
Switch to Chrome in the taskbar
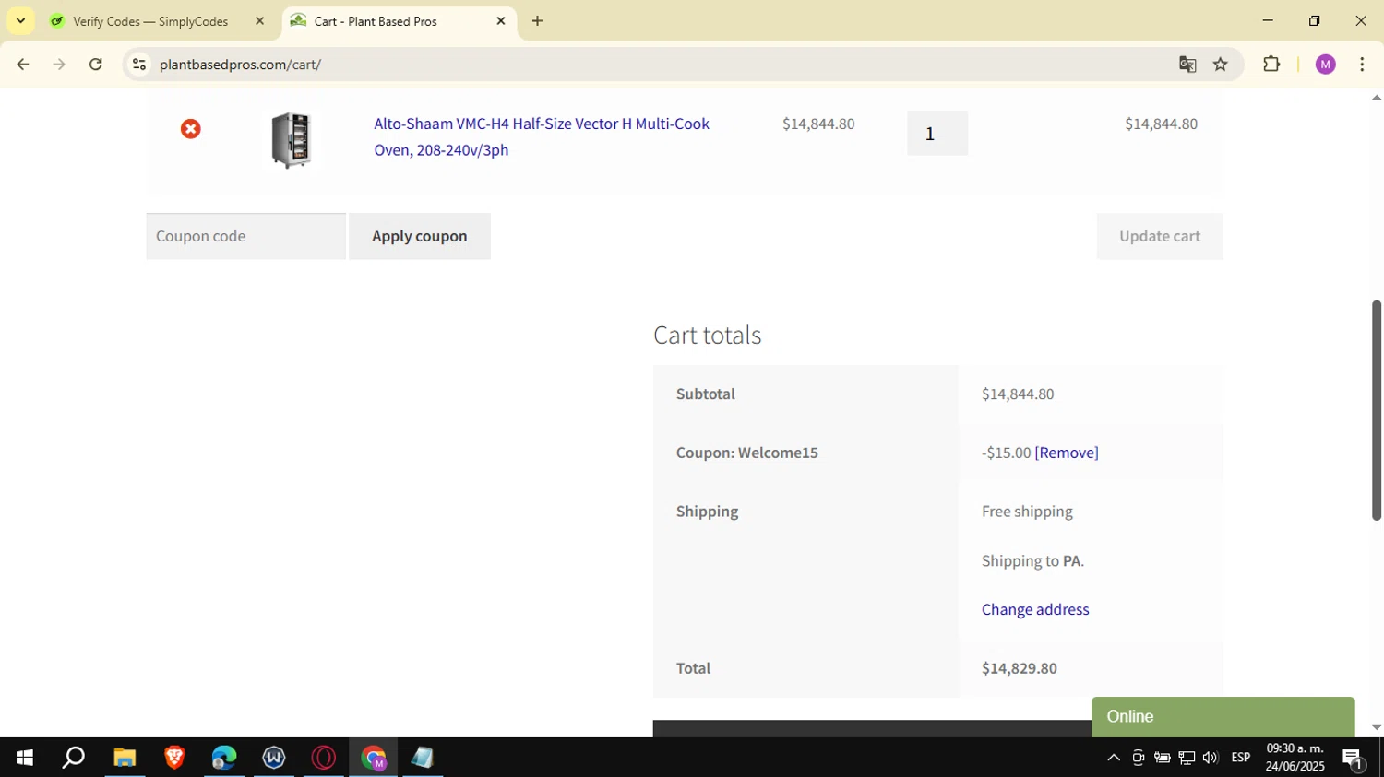[x=374, y=758]
